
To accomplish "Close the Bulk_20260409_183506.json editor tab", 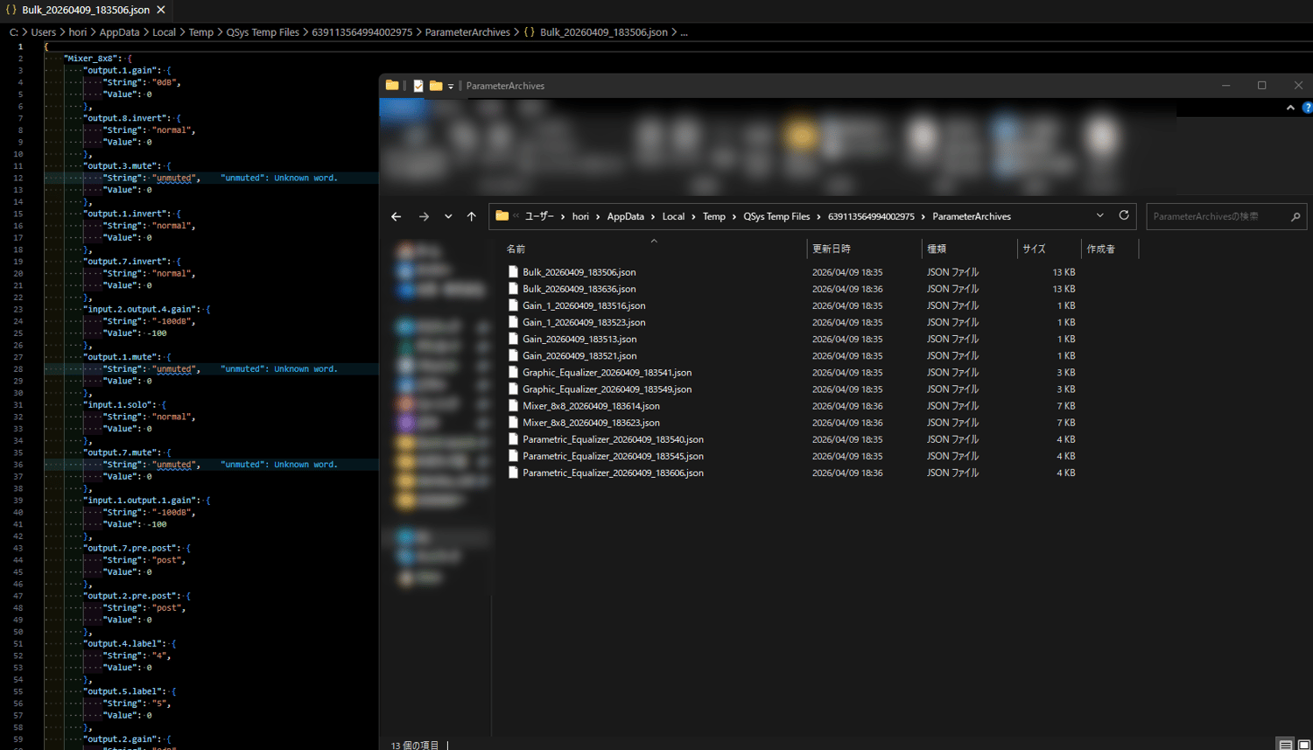I will pos(161,11).
